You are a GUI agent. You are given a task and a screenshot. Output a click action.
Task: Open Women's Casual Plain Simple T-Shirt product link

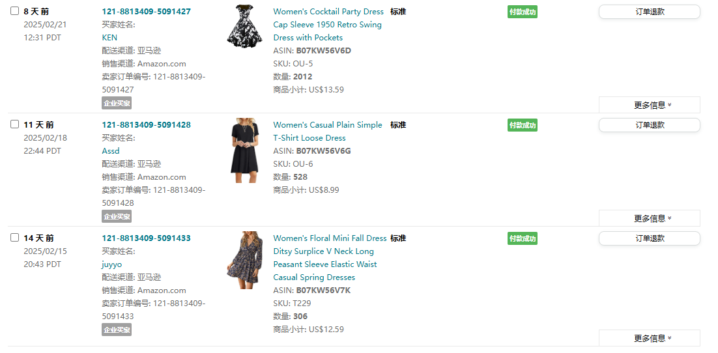point(328,125)
